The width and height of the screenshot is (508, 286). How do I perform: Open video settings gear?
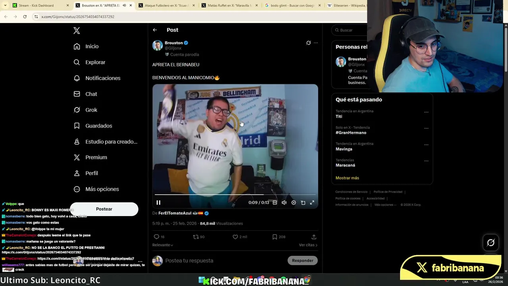[294, 203]
